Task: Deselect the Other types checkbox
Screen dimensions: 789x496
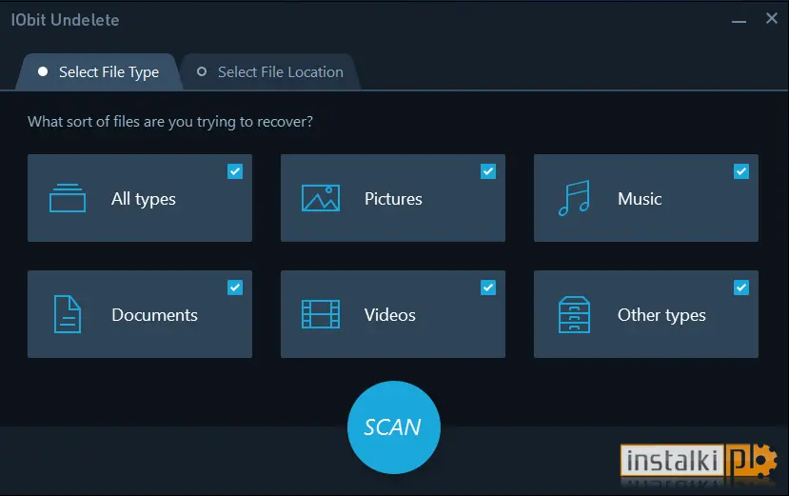Action: pyautogui.click(x=741, y=288)
